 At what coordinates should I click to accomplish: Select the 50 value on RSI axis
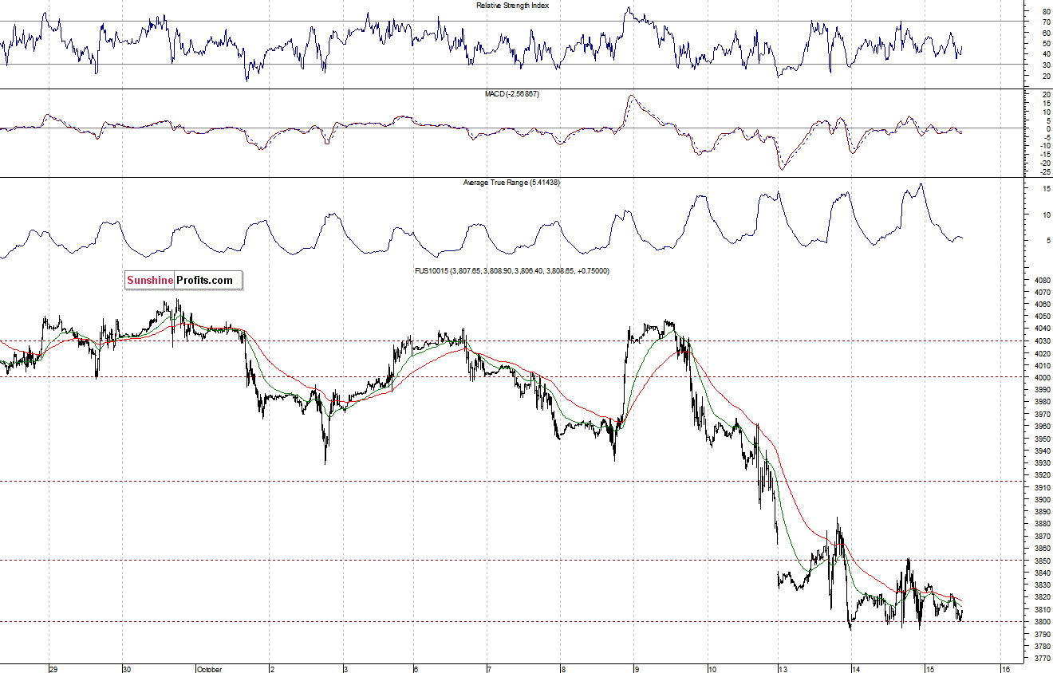pos(1046,44)
